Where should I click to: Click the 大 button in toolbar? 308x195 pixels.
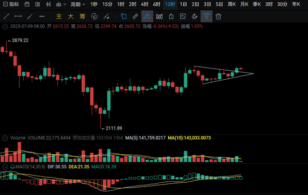70,16
